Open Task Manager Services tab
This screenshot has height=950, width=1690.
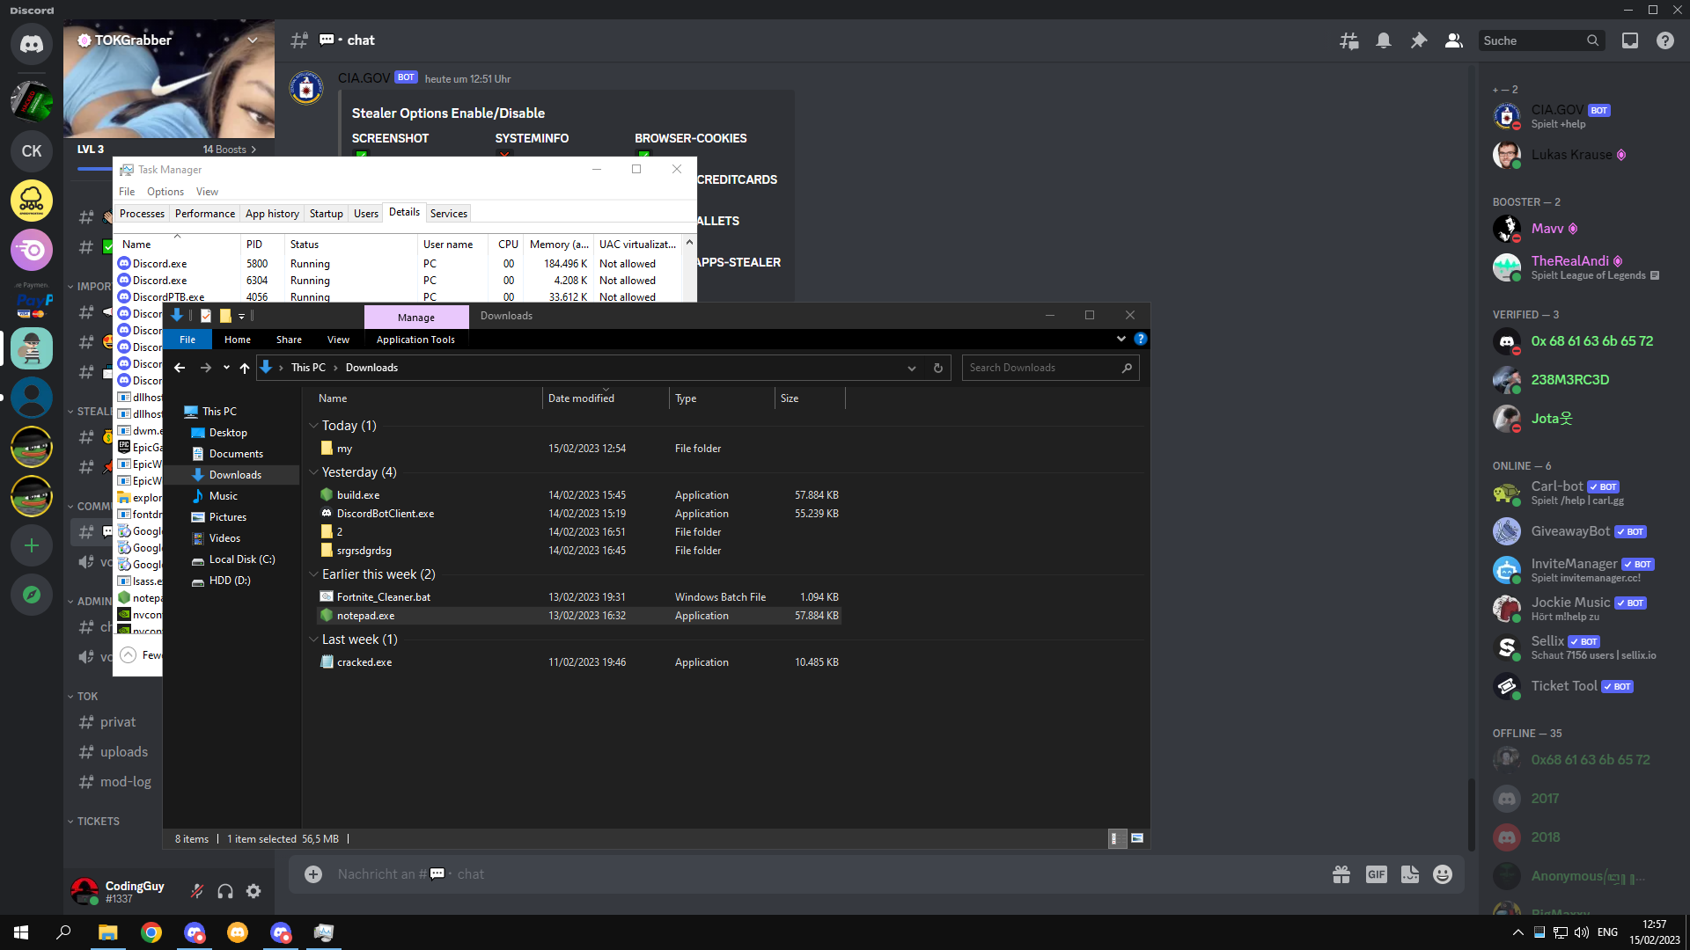[x=449, y=214]
